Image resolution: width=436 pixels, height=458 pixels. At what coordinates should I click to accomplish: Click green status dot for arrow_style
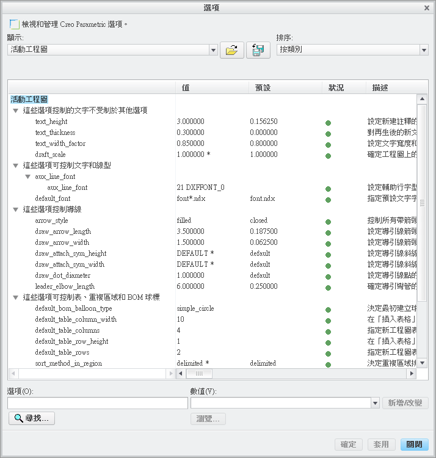[x=329, y=222]
